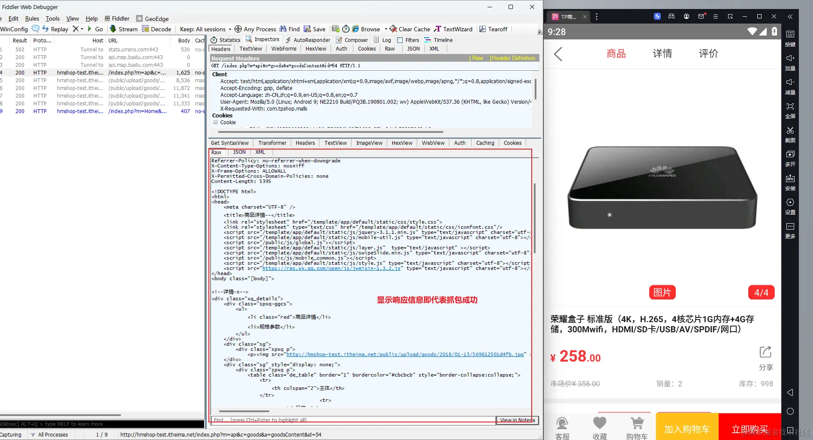The height and width of the screenshot is (440, 813).
Task: Click the comment speech bubble icon in Fiddler toolbar
Action: tap(36, 29)
